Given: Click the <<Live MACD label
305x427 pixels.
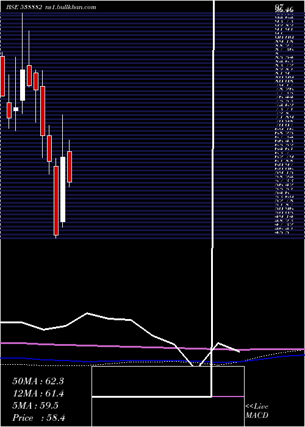Looking at the screenshot, I should (257, 411).
